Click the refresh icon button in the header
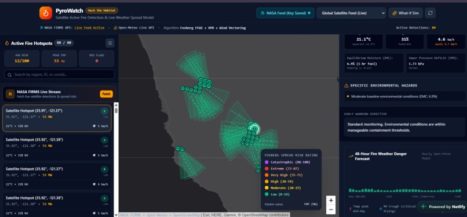The height and width of the screenshot is (217, 467). (x=430, y=13)
